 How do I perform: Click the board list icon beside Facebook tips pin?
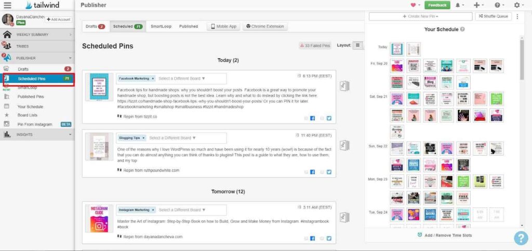345,86
